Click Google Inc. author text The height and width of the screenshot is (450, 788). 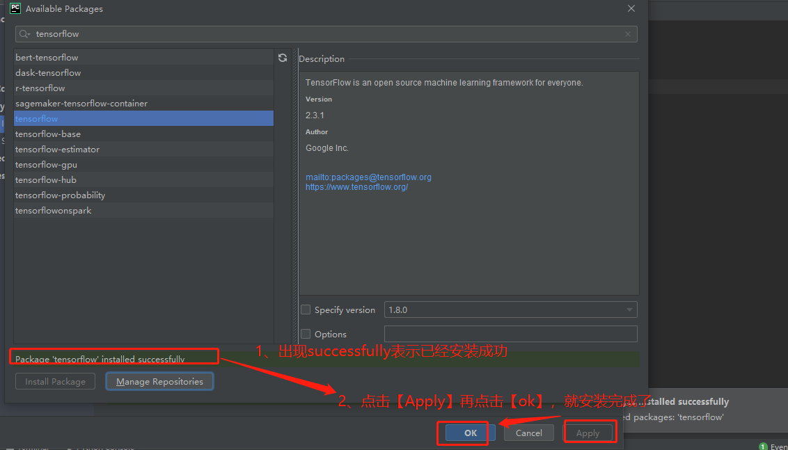[327, 148]
